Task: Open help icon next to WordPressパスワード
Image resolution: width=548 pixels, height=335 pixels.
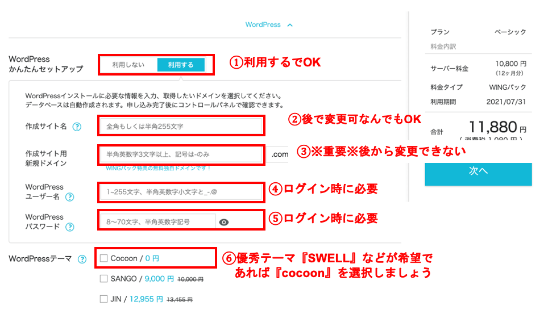Action: pos(70,227)
